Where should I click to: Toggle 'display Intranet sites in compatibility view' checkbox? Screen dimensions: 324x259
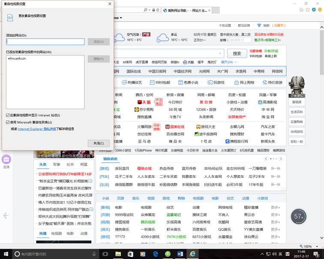tap(8, 115)
